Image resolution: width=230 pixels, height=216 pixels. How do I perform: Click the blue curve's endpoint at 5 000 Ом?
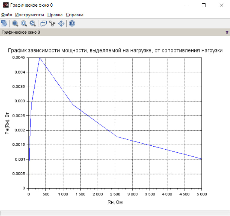[201, 159]
